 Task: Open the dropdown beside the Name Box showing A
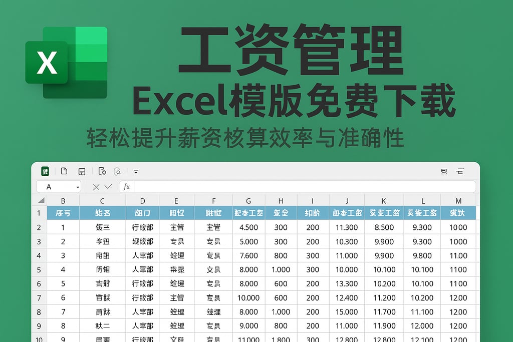point(78,186)
